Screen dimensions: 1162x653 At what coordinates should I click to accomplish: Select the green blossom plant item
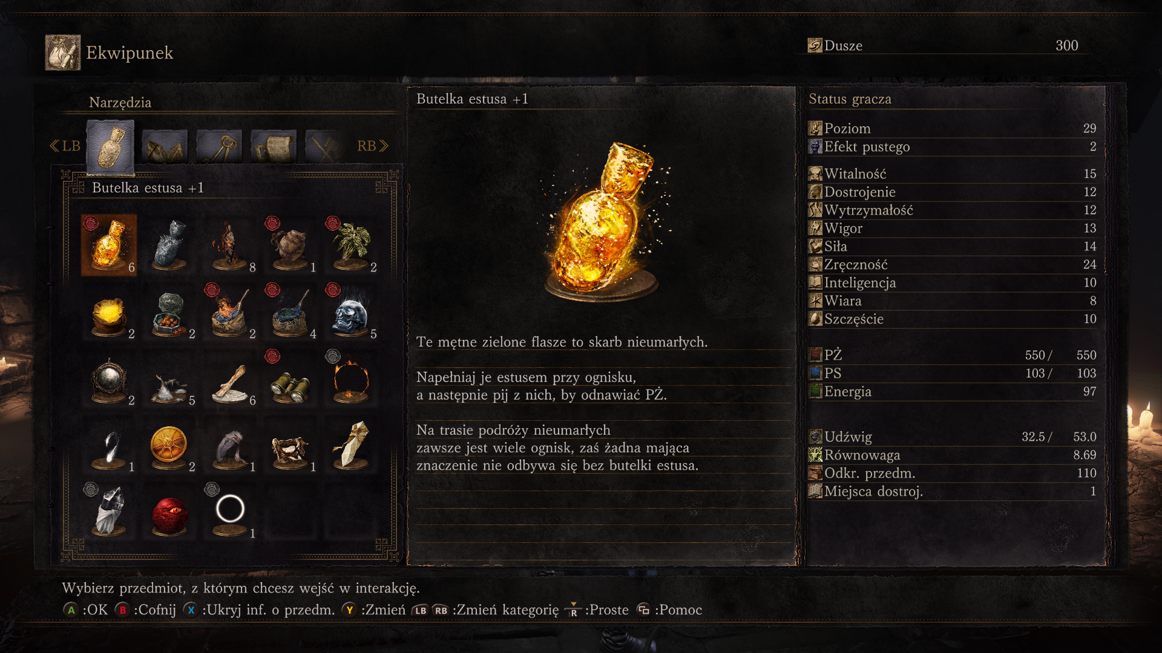click(351, 245)
